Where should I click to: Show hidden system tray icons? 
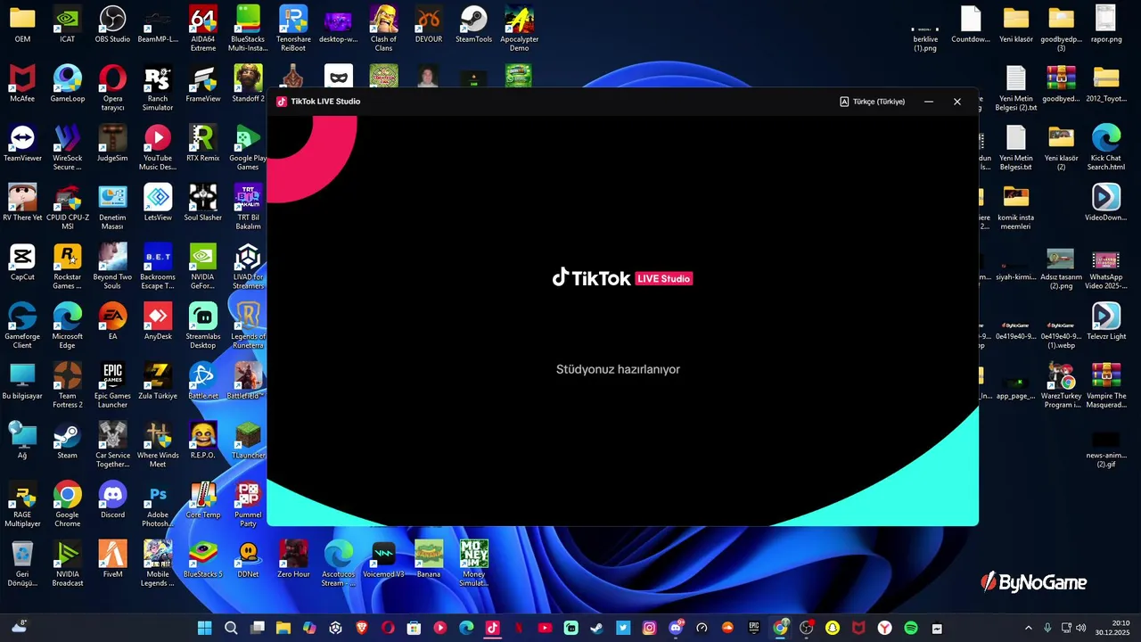1028,628
